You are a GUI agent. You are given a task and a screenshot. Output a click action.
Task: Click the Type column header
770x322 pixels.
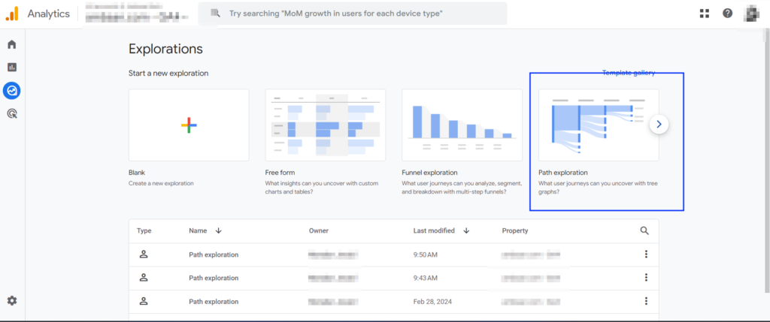coord(144,230)
